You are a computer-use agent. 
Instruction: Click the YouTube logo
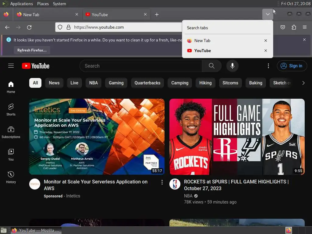(x=36, y=66)
